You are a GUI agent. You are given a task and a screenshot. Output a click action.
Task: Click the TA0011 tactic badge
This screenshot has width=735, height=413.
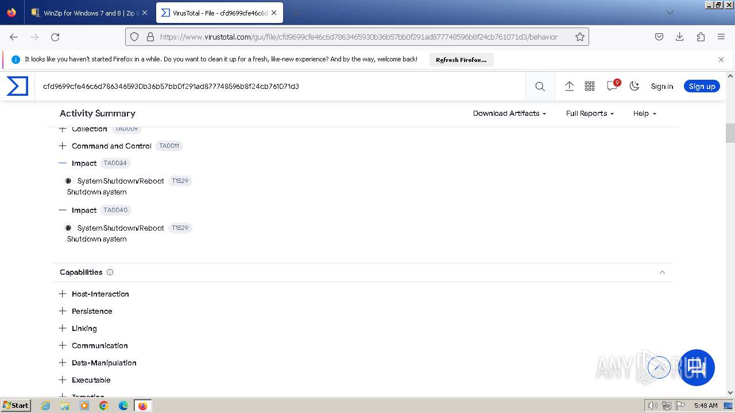[x=169, y=146]
